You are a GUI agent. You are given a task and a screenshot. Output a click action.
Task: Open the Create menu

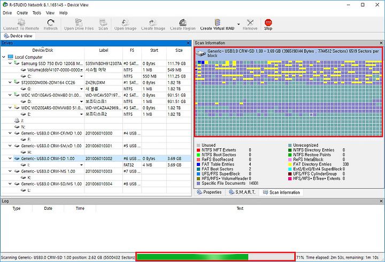point(22,13)
